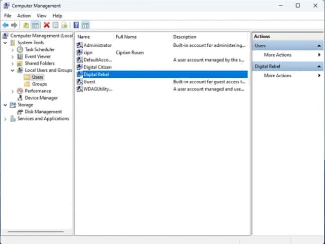Click the Up one level folder icon
Image resolution: width=325 pixels, height=244 pixels.
(x=26, y=25)
